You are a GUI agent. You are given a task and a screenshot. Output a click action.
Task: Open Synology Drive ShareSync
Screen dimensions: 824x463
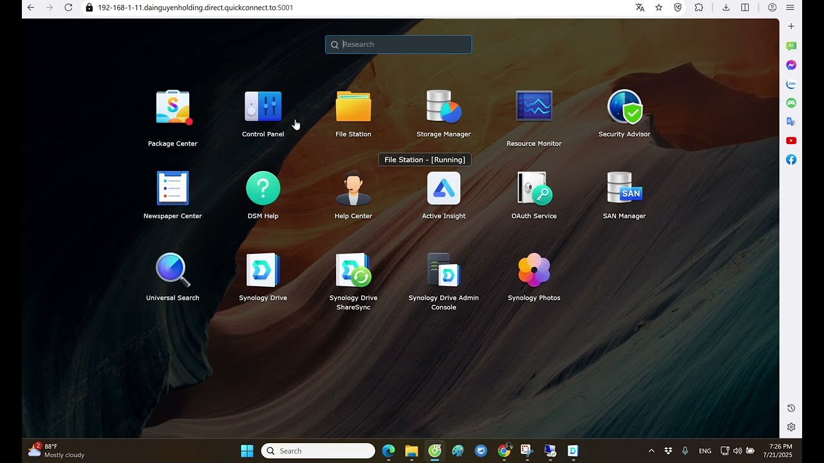(353, 270)
